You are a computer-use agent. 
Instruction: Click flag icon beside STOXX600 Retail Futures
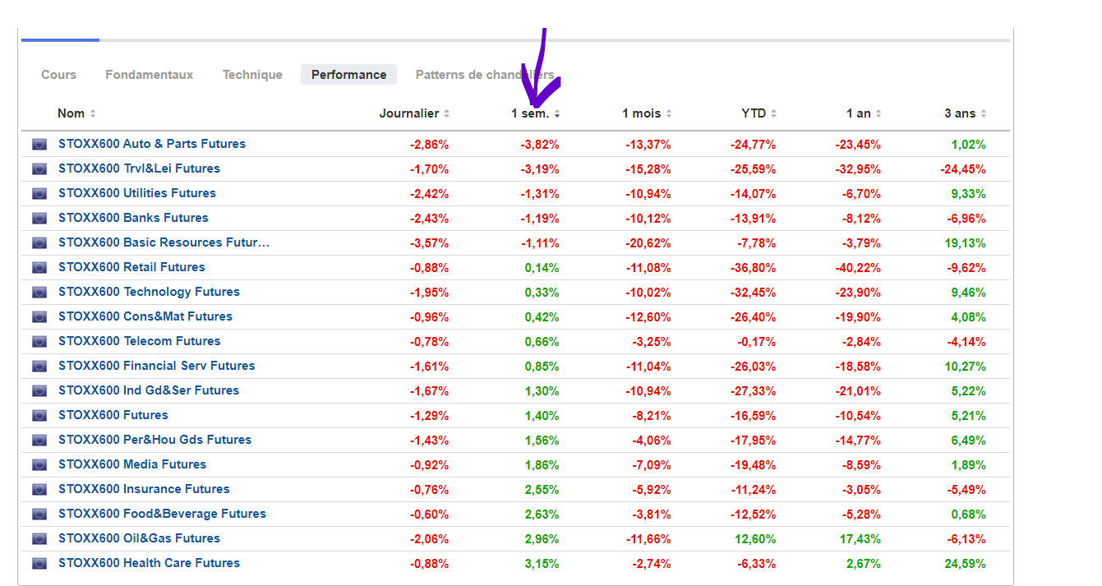(x=39, y=267)
